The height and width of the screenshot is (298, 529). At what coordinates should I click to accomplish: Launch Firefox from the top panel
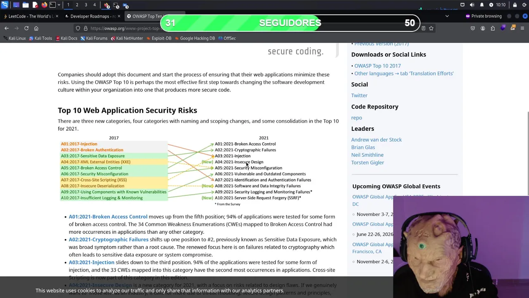point(44,5)
